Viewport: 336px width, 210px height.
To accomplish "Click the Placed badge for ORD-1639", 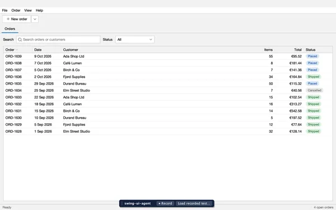I will click(x=312, y=57).
